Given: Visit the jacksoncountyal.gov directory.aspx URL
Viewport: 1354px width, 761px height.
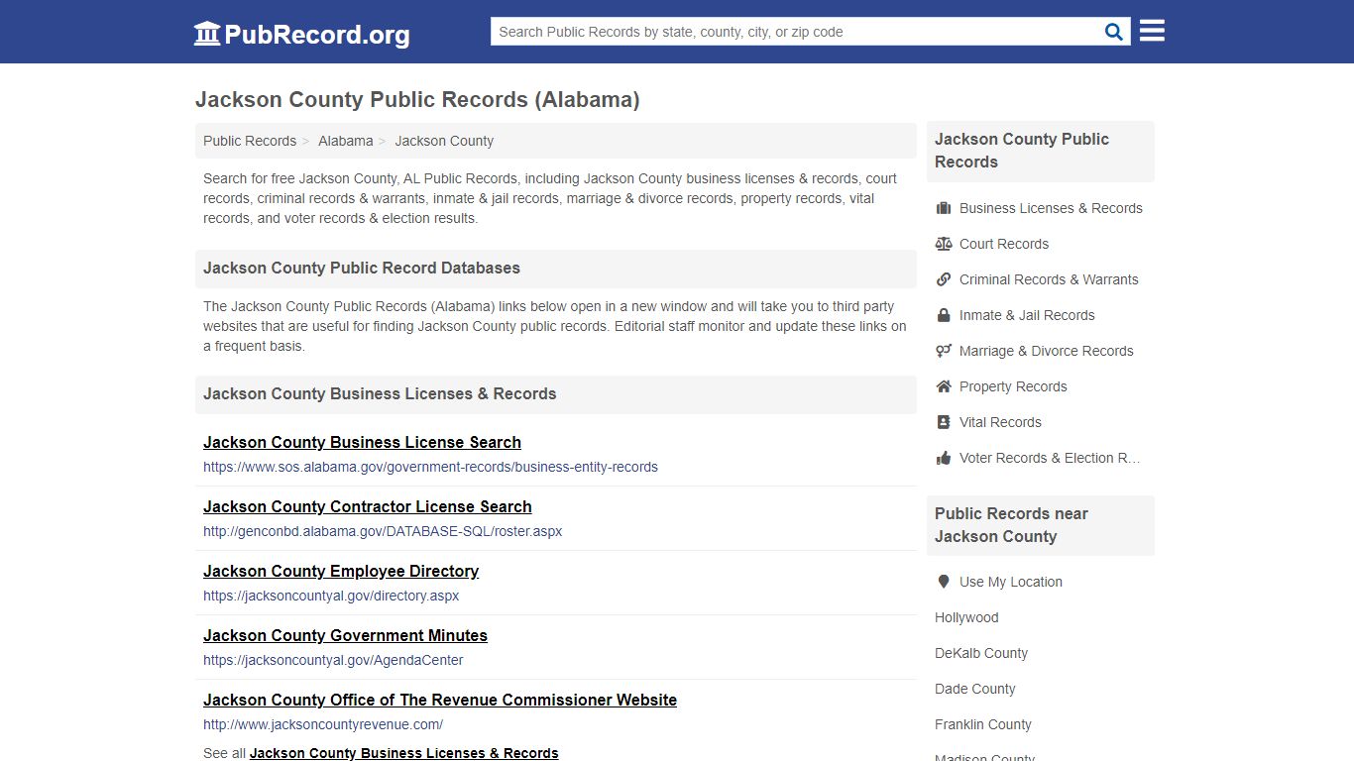Looking at the screenshot, I should [331, 596].
